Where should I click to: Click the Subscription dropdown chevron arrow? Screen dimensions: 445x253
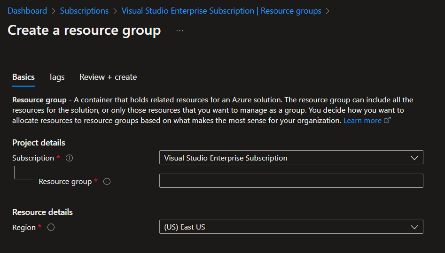click(x=414, y=158)
